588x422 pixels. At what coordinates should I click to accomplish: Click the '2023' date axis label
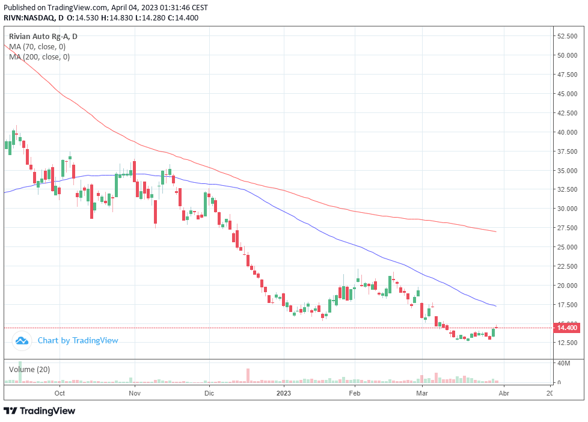284,393
